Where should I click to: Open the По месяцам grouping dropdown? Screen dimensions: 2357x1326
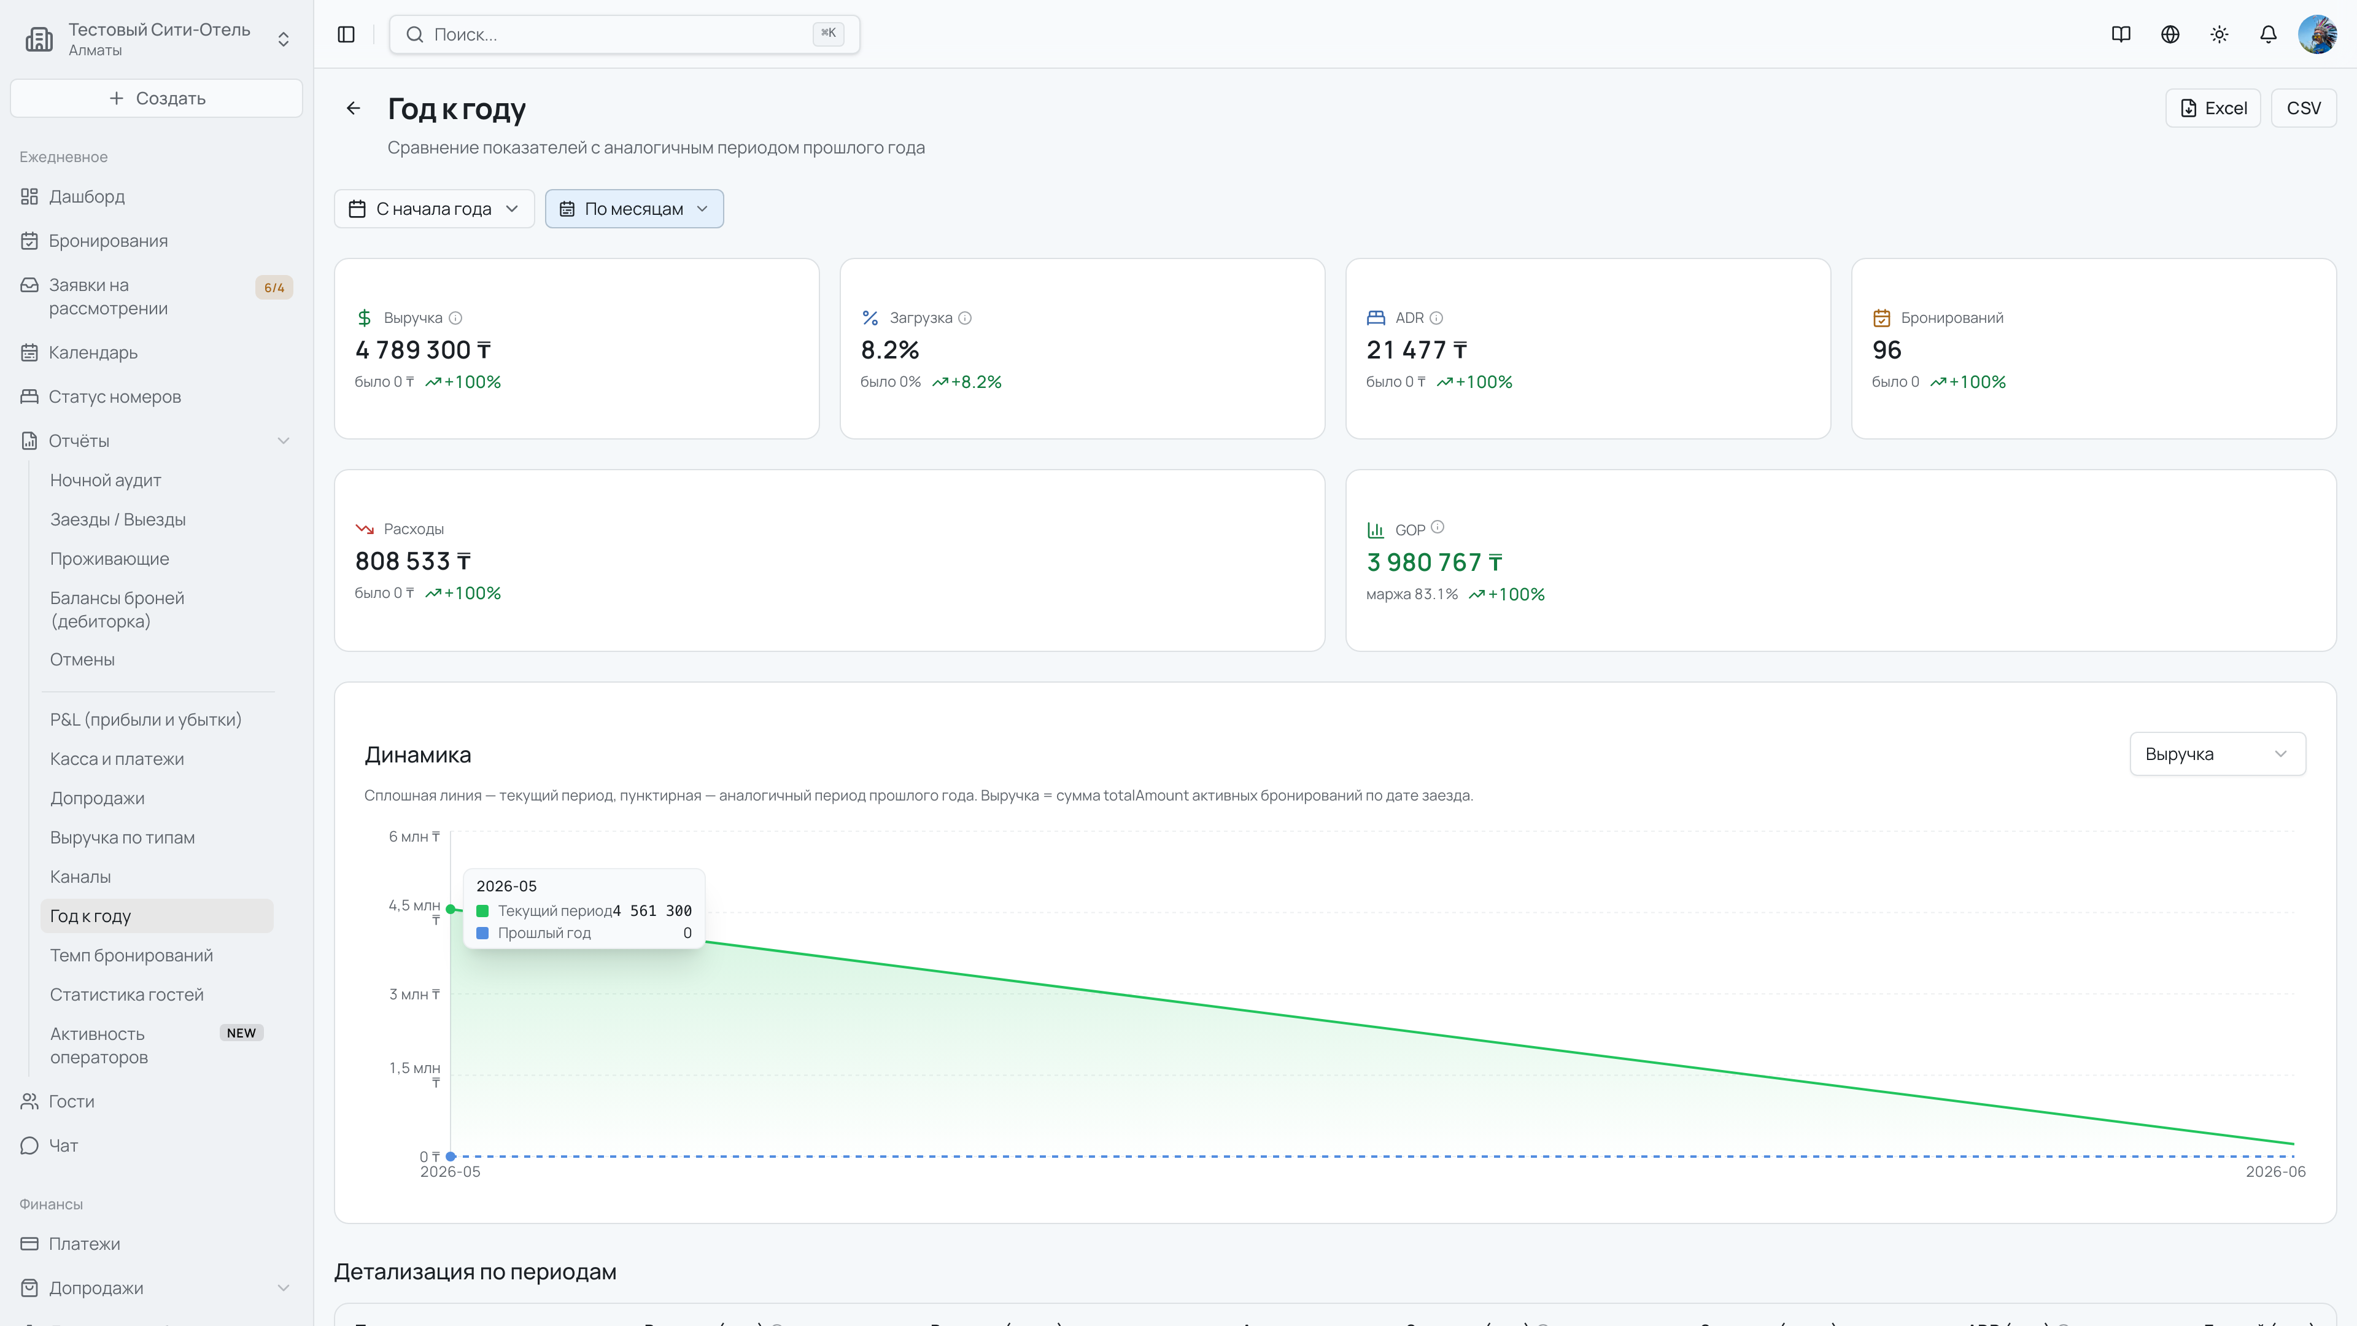pyautogui.click(x=634, y=209)
